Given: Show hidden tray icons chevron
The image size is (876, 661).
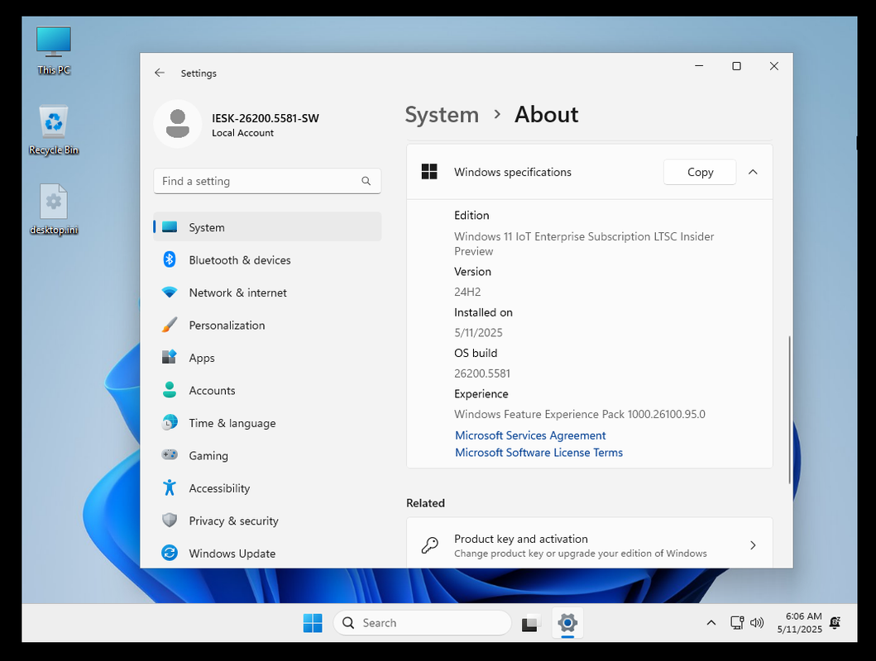Looking at the screenshot, I should 711,622.
